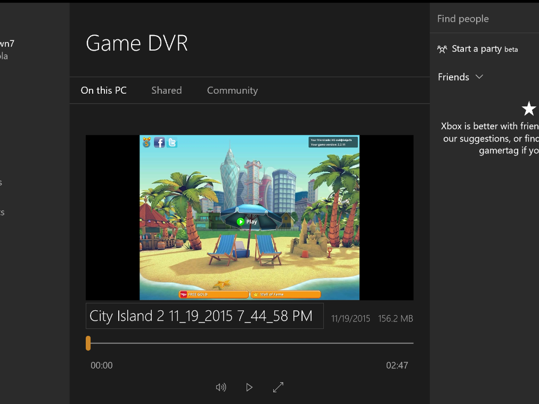The image size is (539, 404).
Task: Click the Twitter icon in the video preview
Action: [172, 142]
